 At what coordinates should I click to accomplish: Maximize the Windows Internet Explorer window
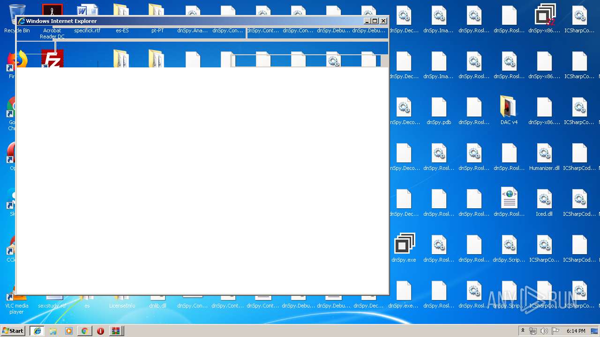[375, 21]
